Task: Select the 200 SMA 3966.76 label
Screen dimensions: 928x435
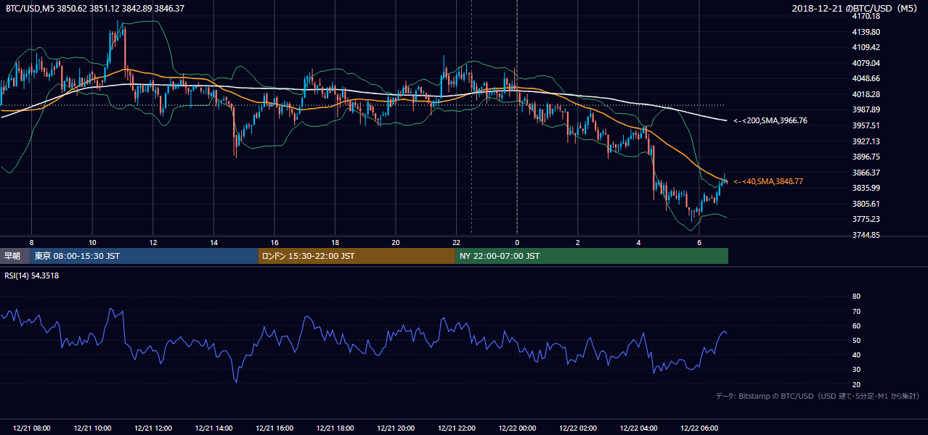Action: [770, 121]
